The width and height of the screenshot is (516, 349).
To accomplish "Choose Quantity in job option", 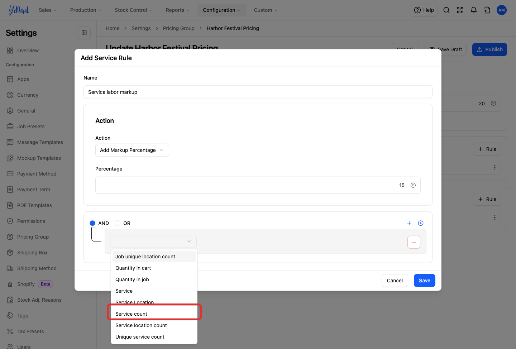I will coord(154,279).
